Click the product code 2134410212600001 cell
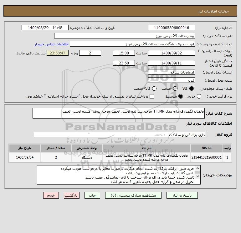241x233 pixels. pos(207,157)
